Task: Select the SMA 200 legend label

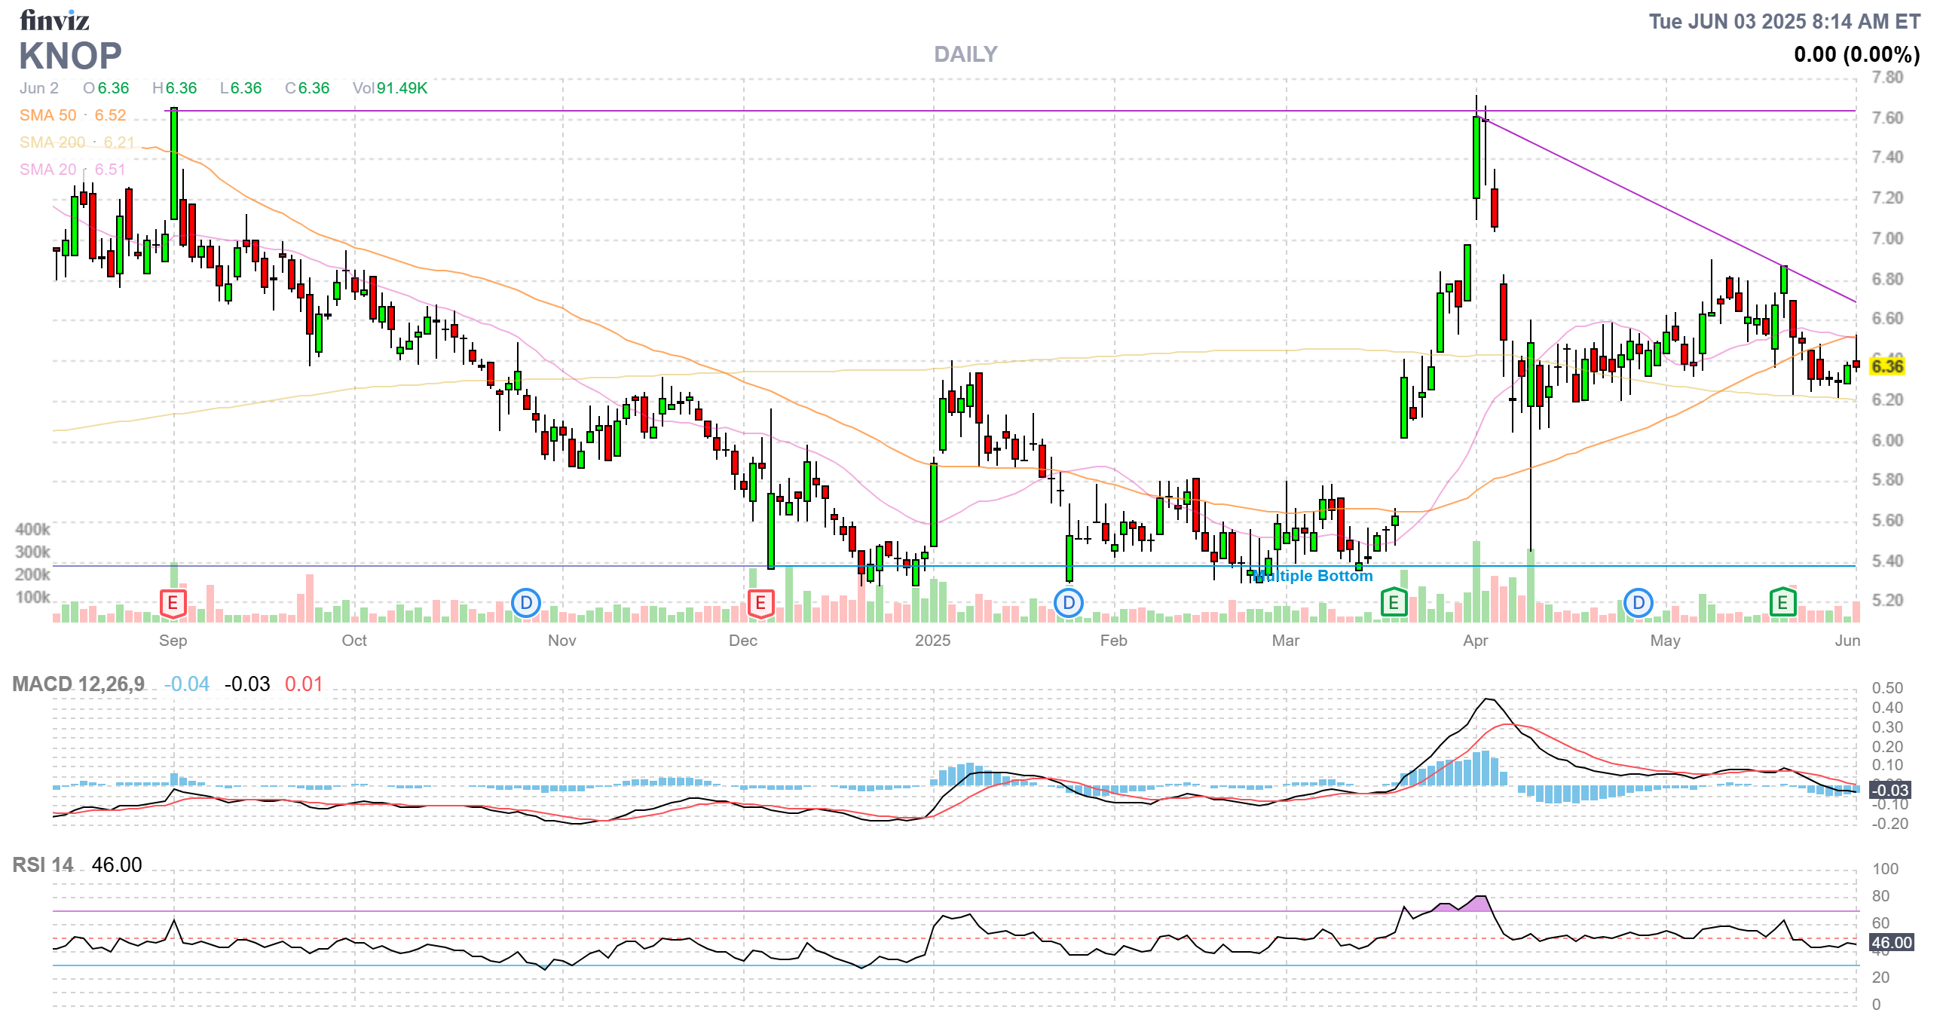Action: [x=52, y=142]
